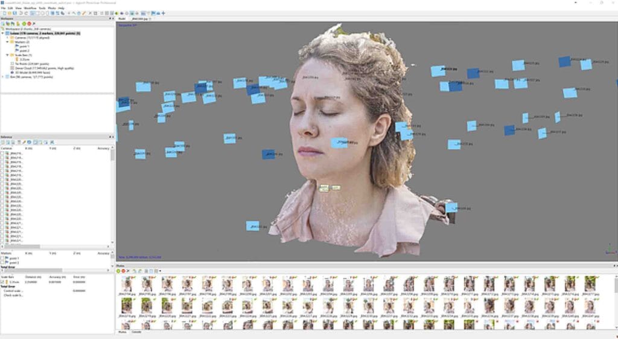Sort by the Accuracy column header in cameras table

pos(103,149)
